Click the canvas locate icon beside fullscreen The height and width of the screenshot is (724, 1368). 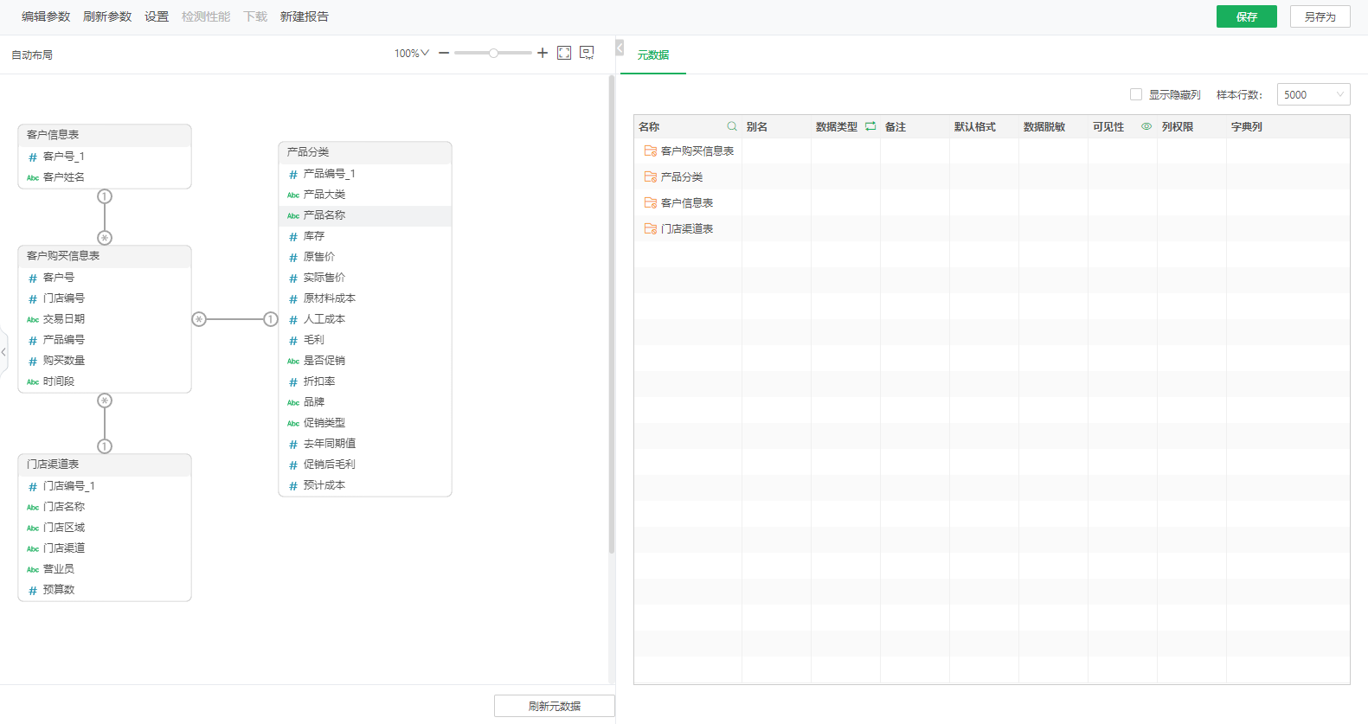[587, 53]
